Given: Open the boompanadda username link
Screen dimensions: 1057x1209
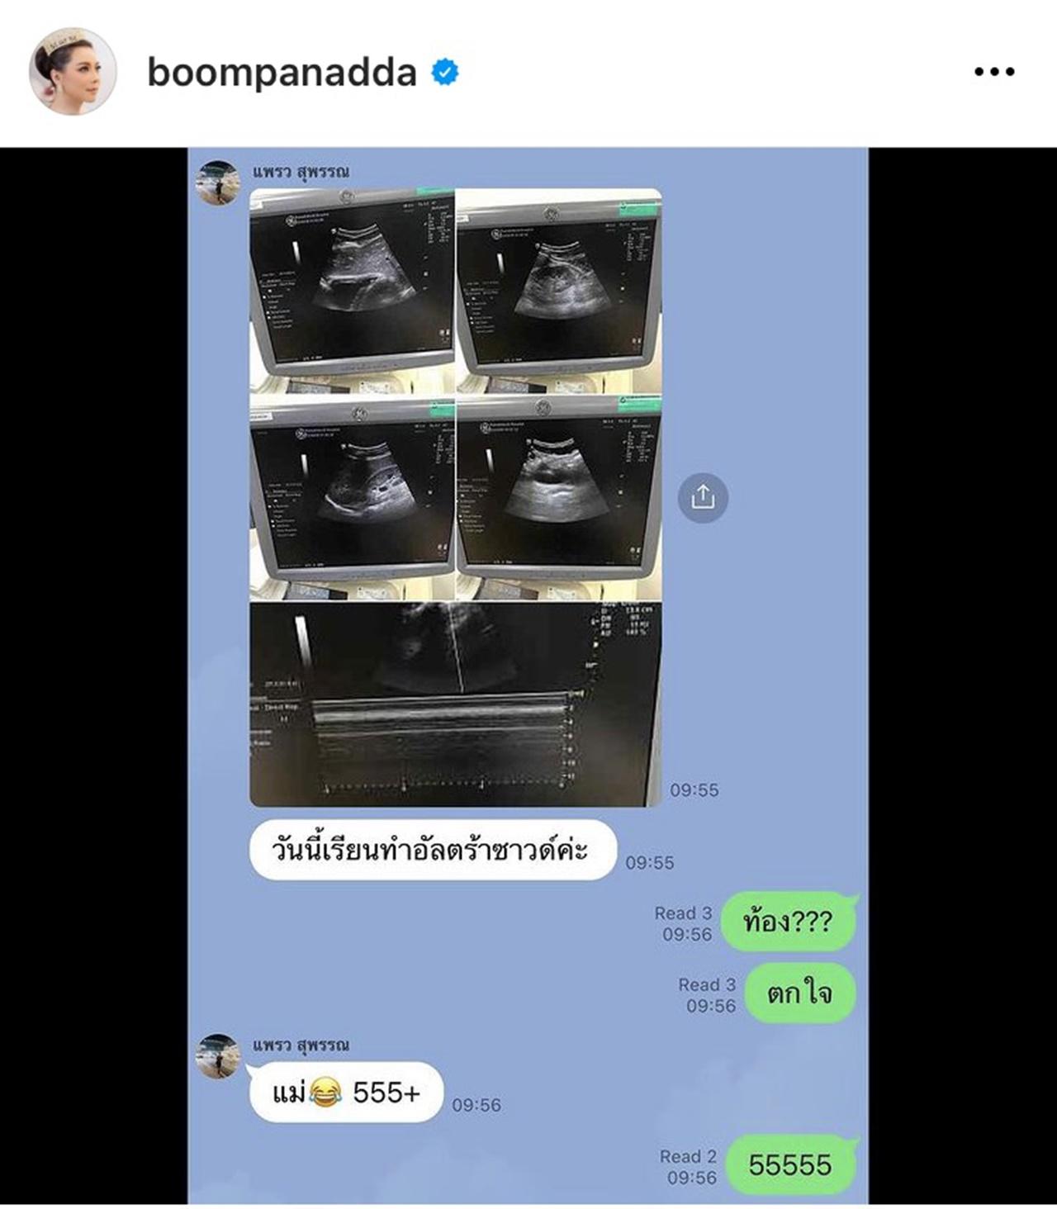Looking at the screenshot, I should (x=282, y=72).
